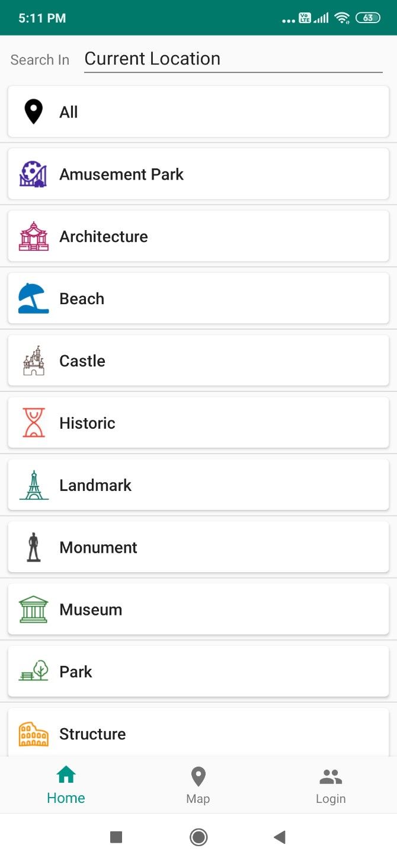
Task: Select the Login people icon
Action: (330, 776)
